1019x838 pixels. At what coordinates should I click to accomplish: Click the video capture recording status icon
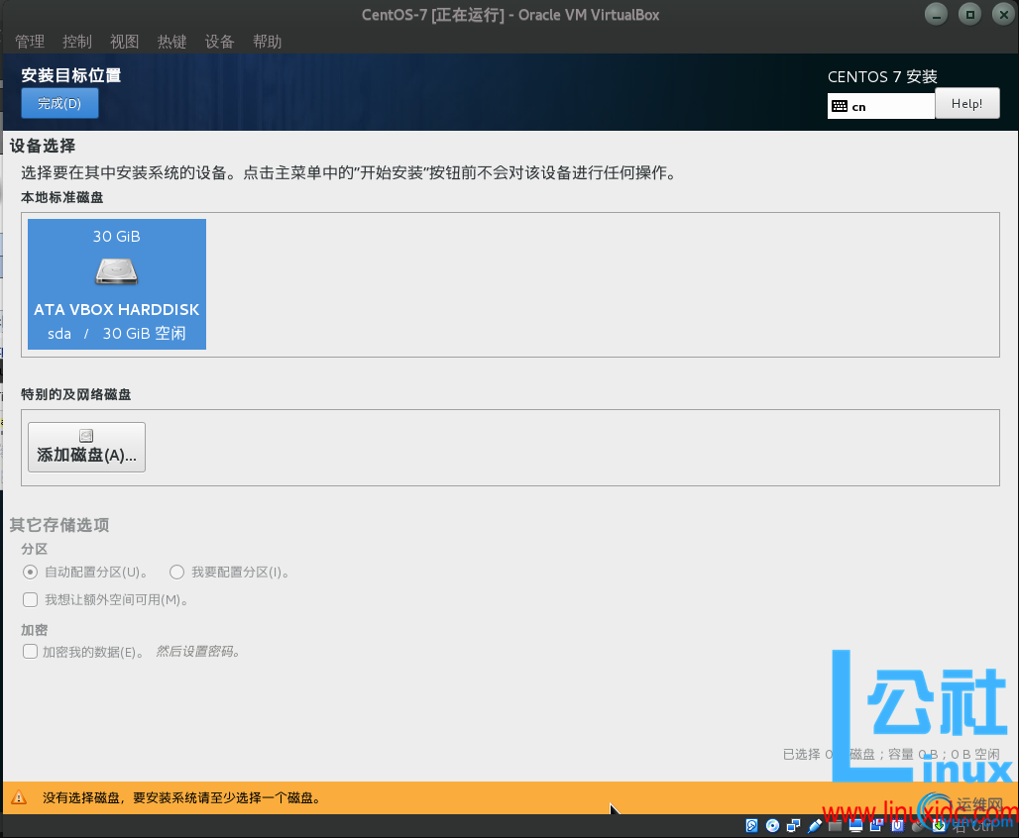pos(876,826)
